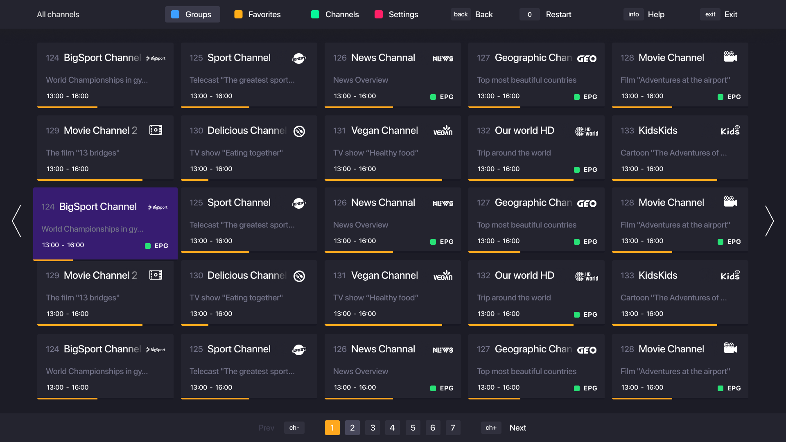
Task: Click the ch- key icon
Action: (x=294, y=428)
